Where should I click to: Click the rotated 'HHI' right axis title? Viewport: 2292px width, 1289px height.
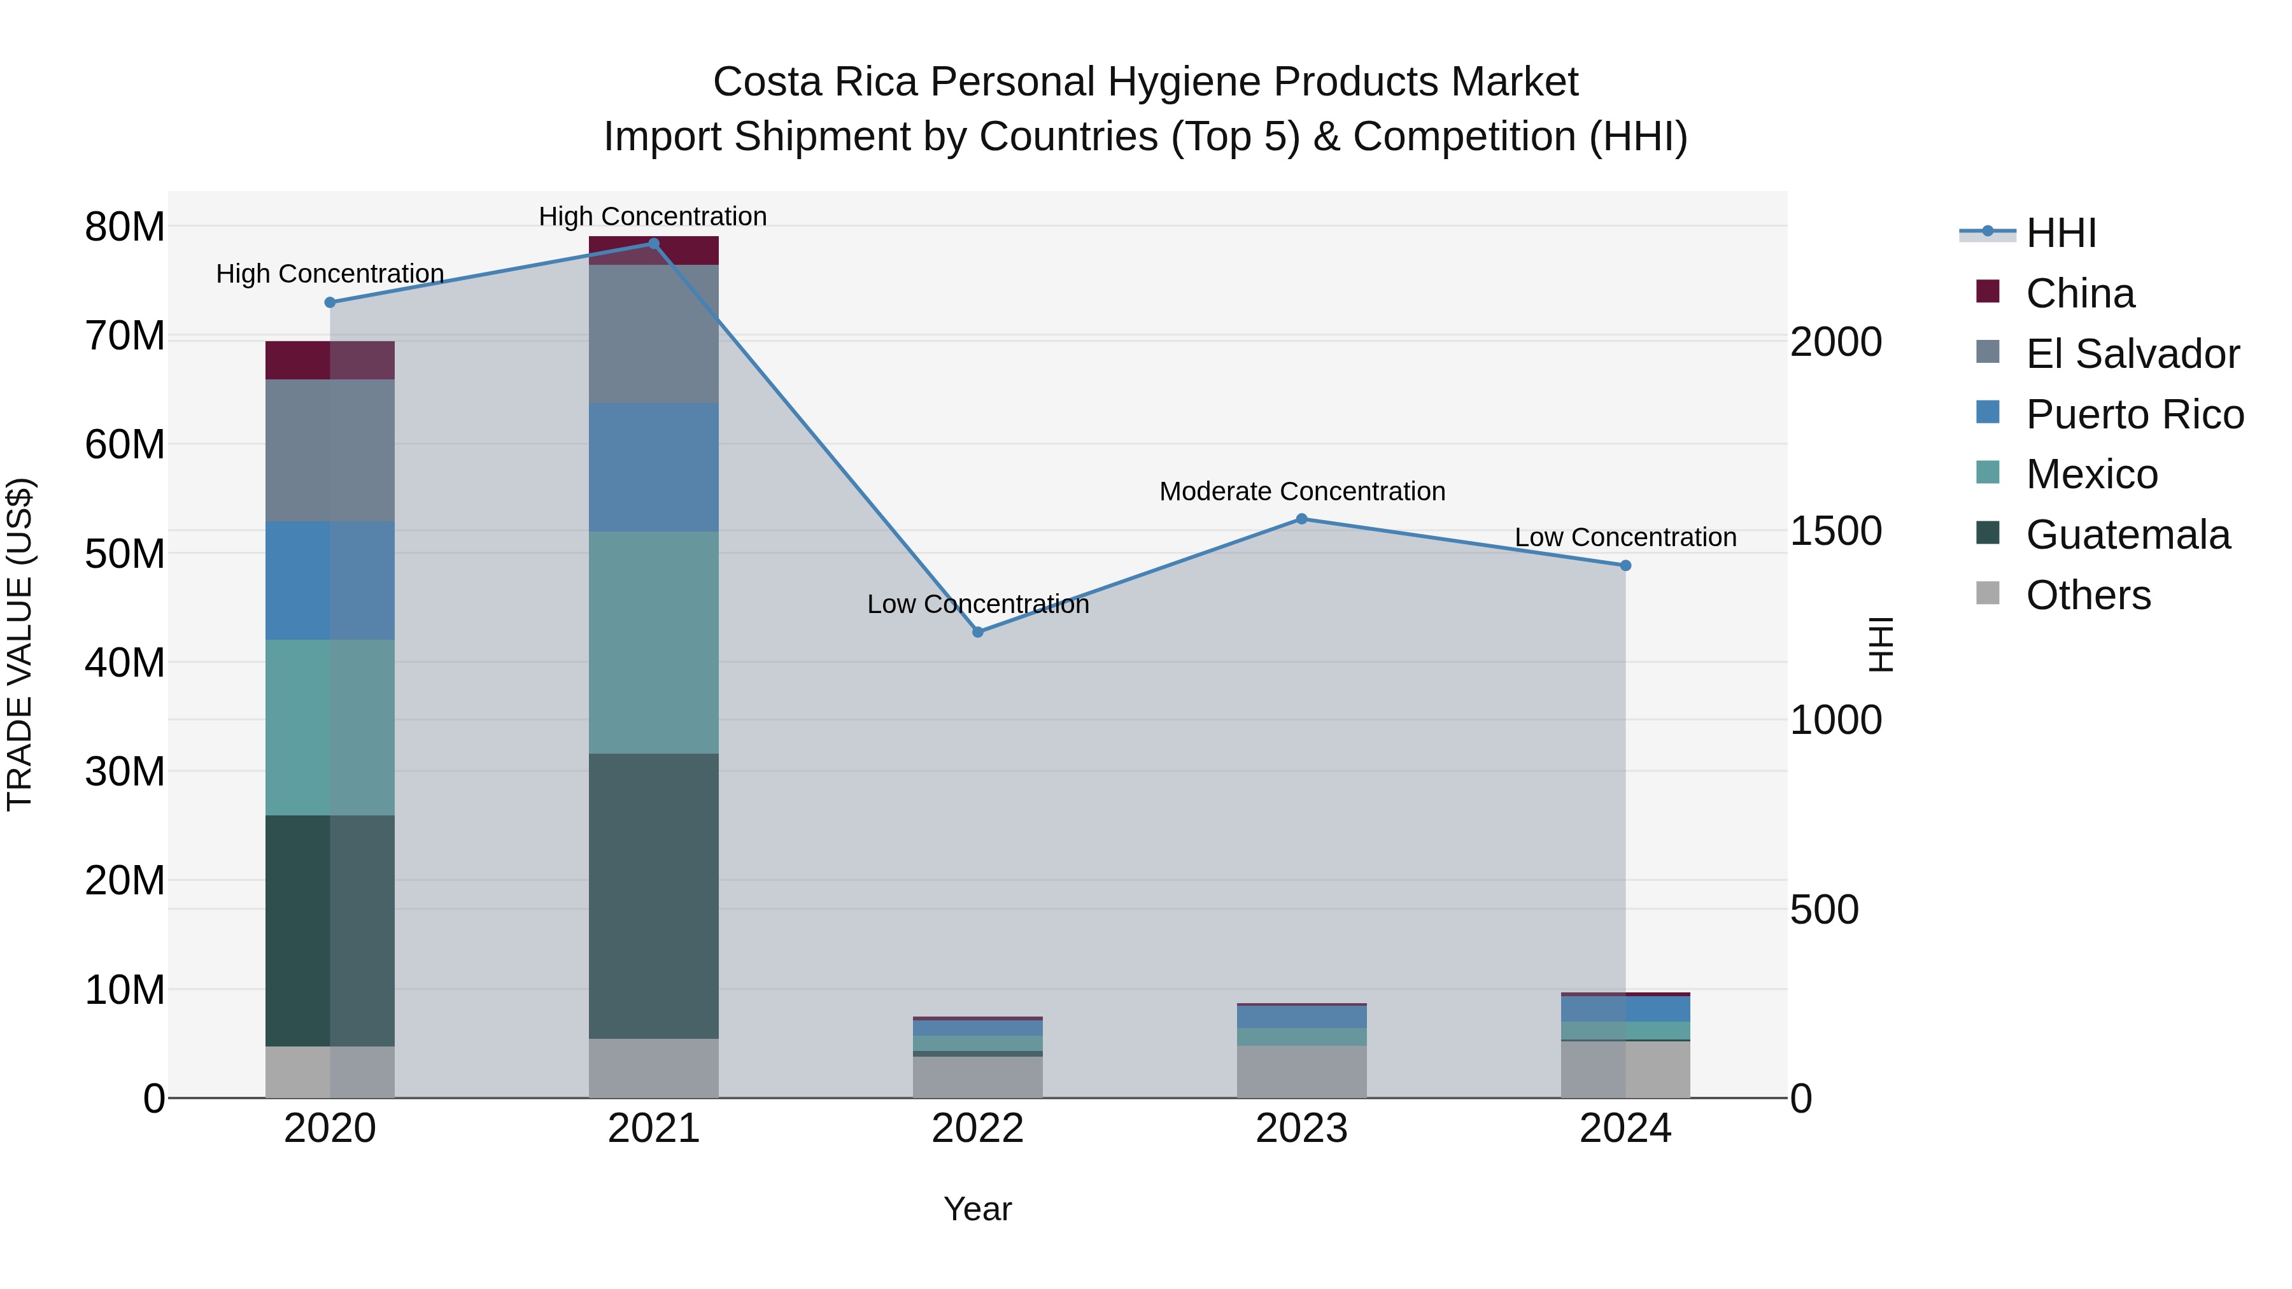1881,645
